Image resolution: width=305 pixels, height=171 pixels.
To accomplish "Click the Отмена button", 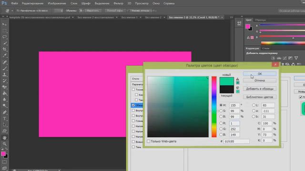I will coord(260,80).
